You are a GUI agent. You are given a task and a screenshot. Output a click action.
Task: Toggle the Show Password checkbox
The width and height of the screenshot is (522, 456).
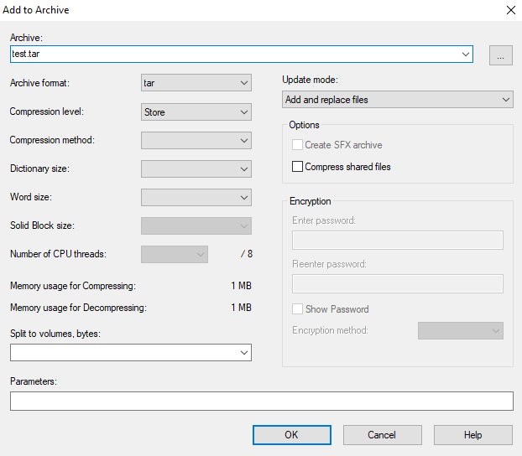(x=298, y=309)
